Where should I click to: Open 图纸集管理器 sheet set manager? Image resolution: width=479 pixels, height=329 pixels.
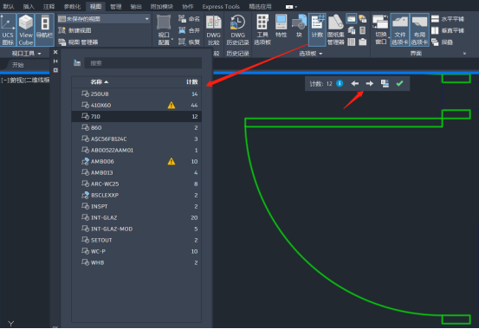[335, 30]
